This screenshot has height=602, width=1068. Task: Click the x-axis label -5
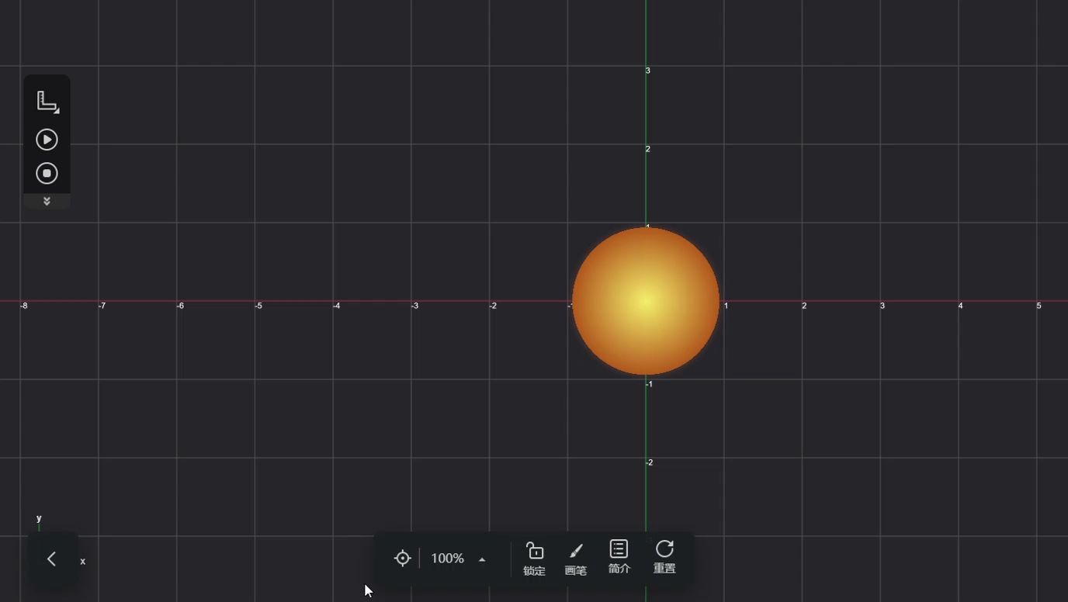click(x=258, y=306)
